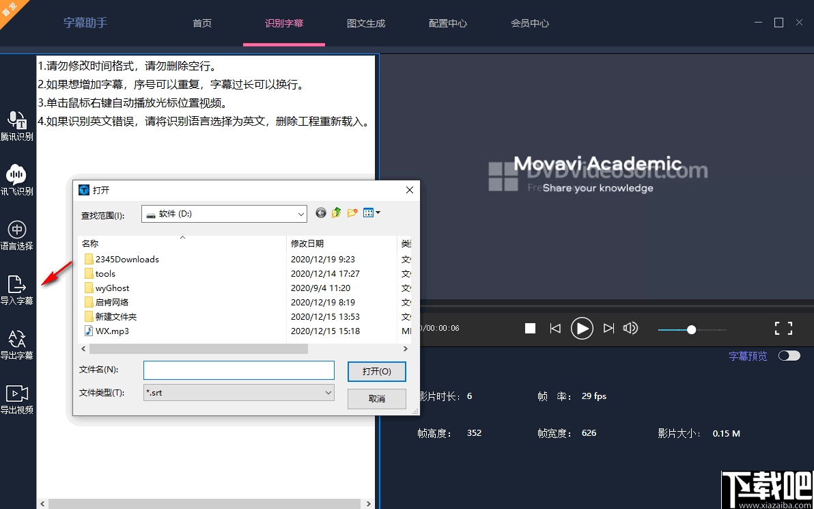Open the Tencent recognition tool (腾讯识别)
Viewport: 814px width, 509px height.
coord(17,126)
